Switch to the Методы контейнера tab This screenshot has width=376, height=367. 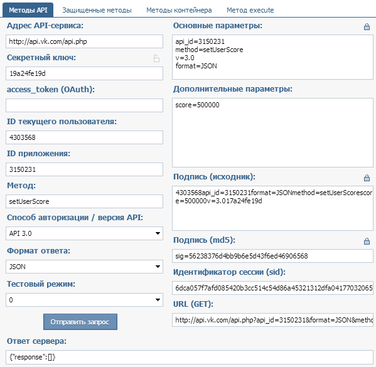point(179,10)
